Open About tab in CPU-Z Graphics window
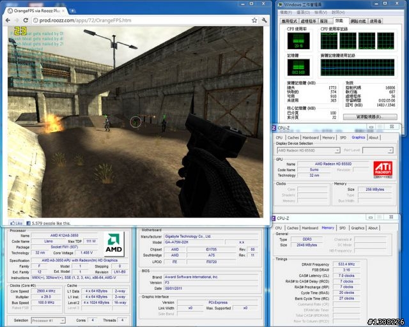The width and height of the screenshot is (409, 327). (373, 137)
